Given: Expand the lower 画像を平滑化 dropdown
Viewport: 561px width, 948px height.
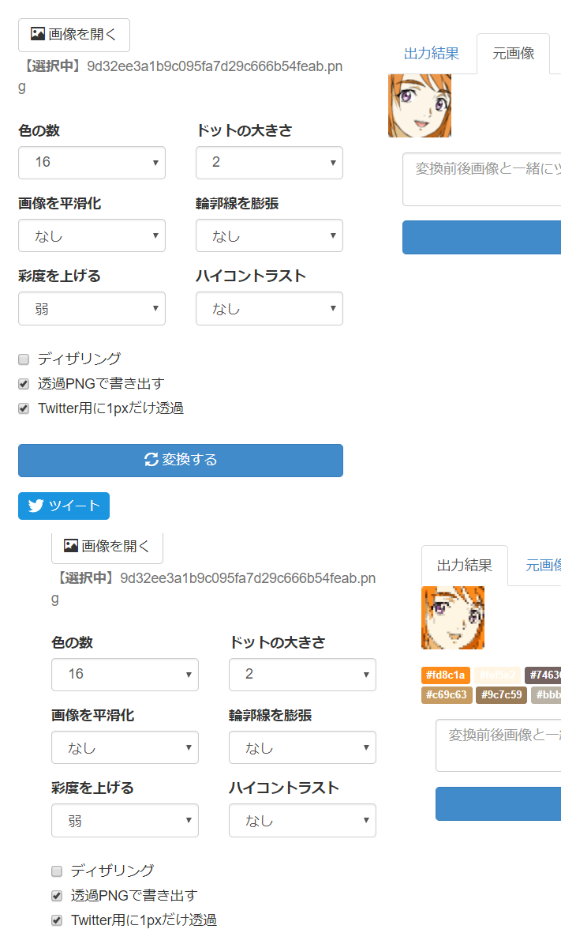Looking at the screenshot, I should tap(125, 747).
